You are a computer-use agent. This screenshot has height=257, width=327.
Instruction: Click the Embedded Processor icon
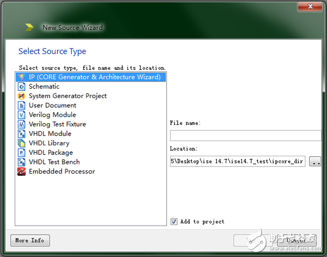point(22,172)
